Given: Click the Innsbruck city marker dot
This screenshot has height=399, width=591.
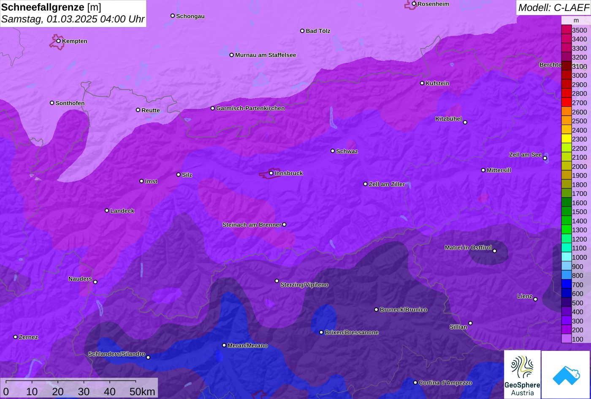Looking at the screenshot, I should click(x=271, y=173).
